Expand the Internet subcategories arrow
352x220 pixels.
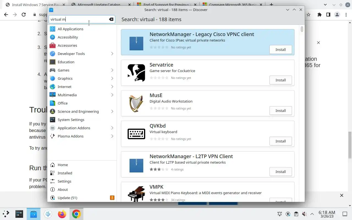pyautogui.click(x=112, y=87)
